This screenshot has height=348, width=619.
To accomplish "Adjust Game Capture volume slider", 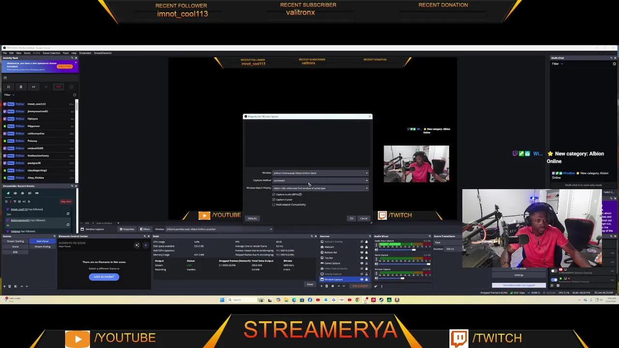I will (x=428, y=264).
